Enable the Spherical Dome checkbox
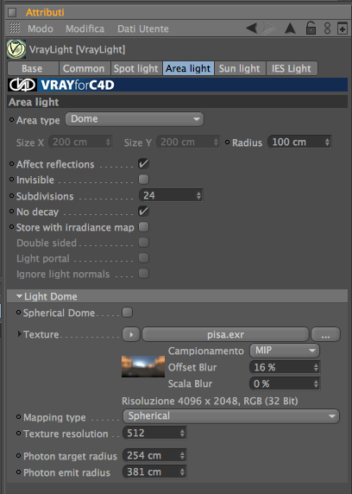The image size is (352, 494). [x=128, y=313]
